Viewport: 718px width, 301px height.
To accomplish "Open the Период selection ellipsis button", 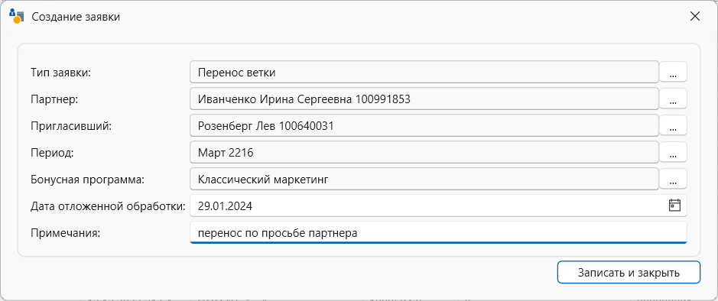I will coord(673,152).
